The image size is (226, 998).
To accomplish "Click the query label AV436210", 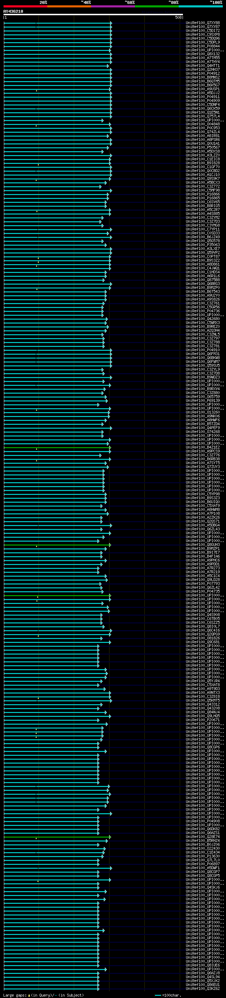I will [x=13, y=12].
